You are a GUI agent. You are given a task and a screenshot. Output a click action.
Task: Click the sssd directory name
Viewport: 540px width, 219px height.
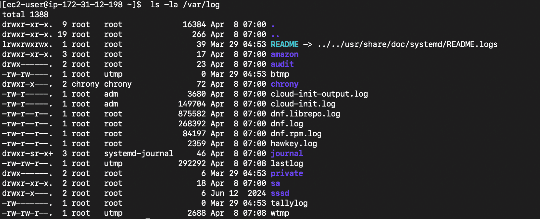click(280, 193)
